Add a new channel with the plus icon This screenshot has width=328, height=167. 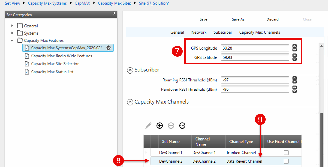click(x=160, y=126)
